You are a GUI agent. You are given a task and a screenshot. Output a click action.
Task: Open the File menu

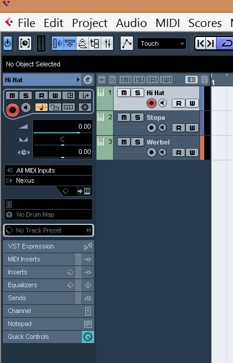[26, 23]
